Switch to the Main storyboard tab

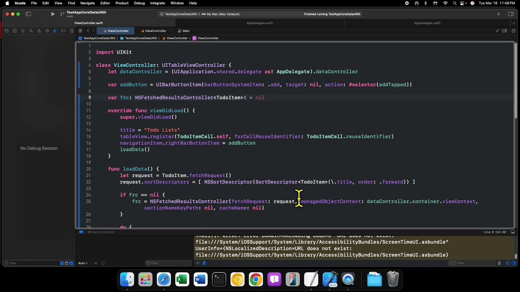[x=184, y=31]
